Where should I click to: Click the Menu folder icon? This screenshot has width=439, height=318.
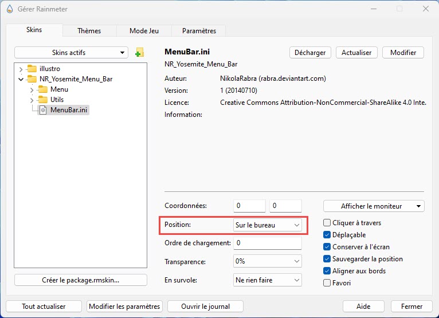(43, 89)
